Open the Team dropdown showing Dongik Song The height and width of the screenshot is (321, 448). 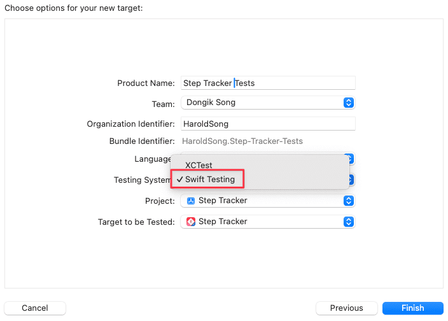click(268, 103)
